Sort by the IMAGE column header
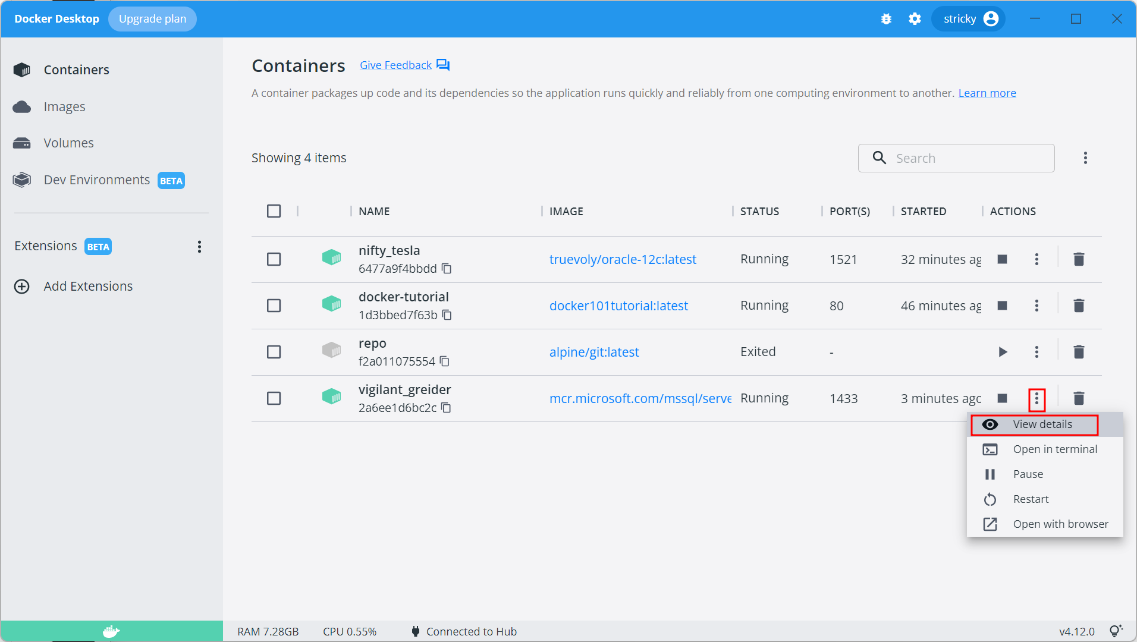Screen dimensions: 1137x642 (x=566, y=211)
